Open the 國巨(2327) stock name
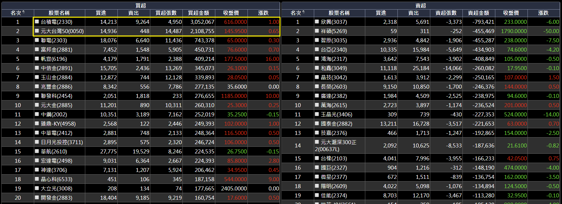This screenshot has height=204, width=562. 334,168
